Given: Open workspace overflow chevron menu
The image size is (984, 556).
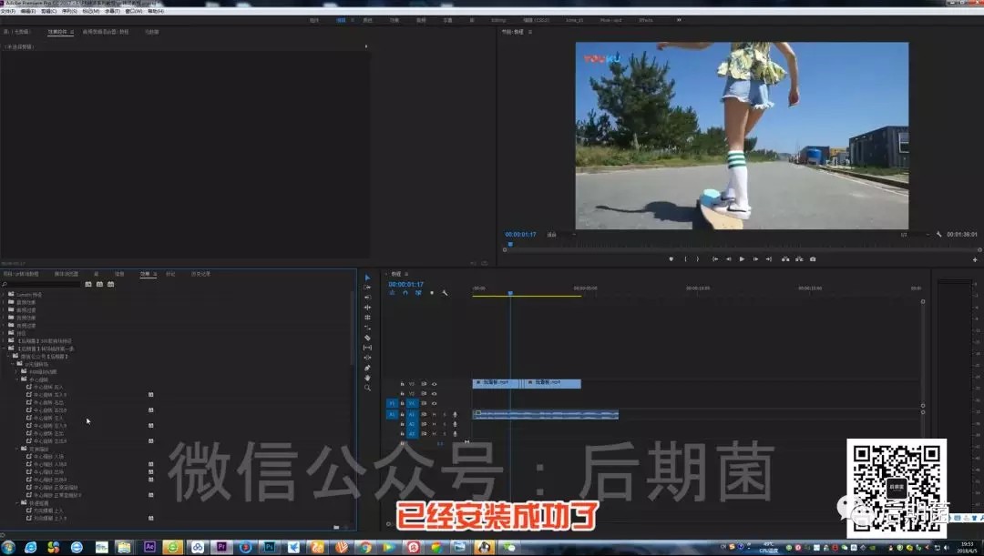Looking at the screenshot, I should pyautogui.click(x=679, y=20).
